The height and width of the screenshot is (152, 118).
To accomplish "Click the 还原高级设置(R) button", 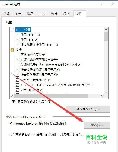I will click(x=88, y=109).
